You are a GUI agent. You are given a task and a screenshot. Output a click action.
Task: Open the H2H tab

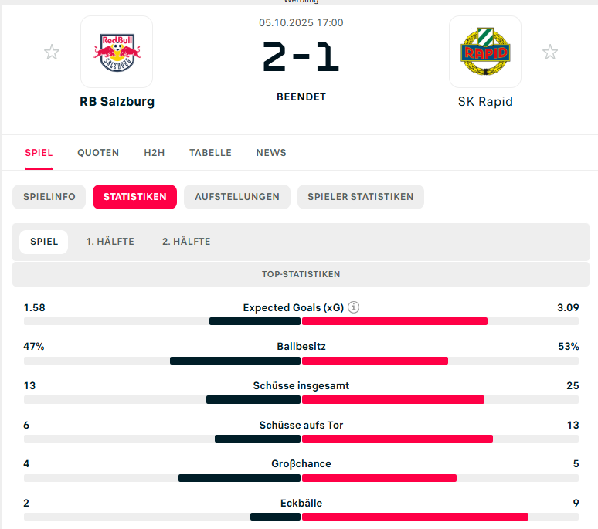(x=155, y=153)
